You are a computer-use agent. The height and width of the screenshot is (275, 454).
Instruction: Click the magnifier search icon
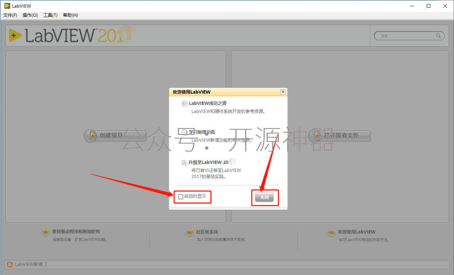tap(438, 36)
